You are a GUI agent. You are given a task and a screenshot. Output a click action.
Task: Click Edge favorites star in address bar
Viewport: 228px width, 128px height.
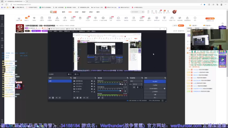(x=204, y=5)
